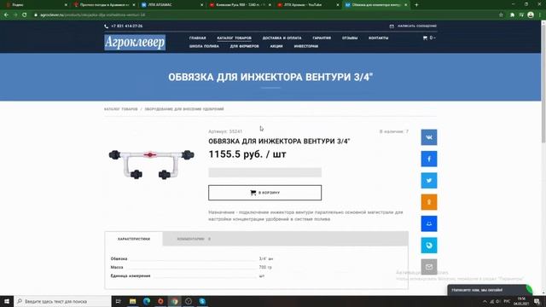
Task: Open the ГЛАВНАЯ menu item
Action: 197,38
